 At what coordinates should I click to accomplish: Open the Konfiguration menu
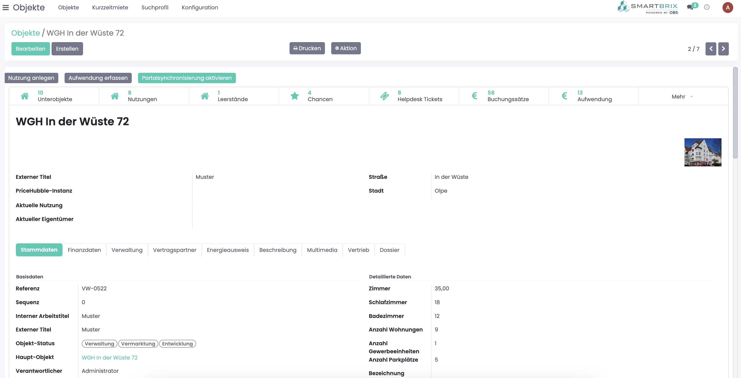click(x=200, y=8)
